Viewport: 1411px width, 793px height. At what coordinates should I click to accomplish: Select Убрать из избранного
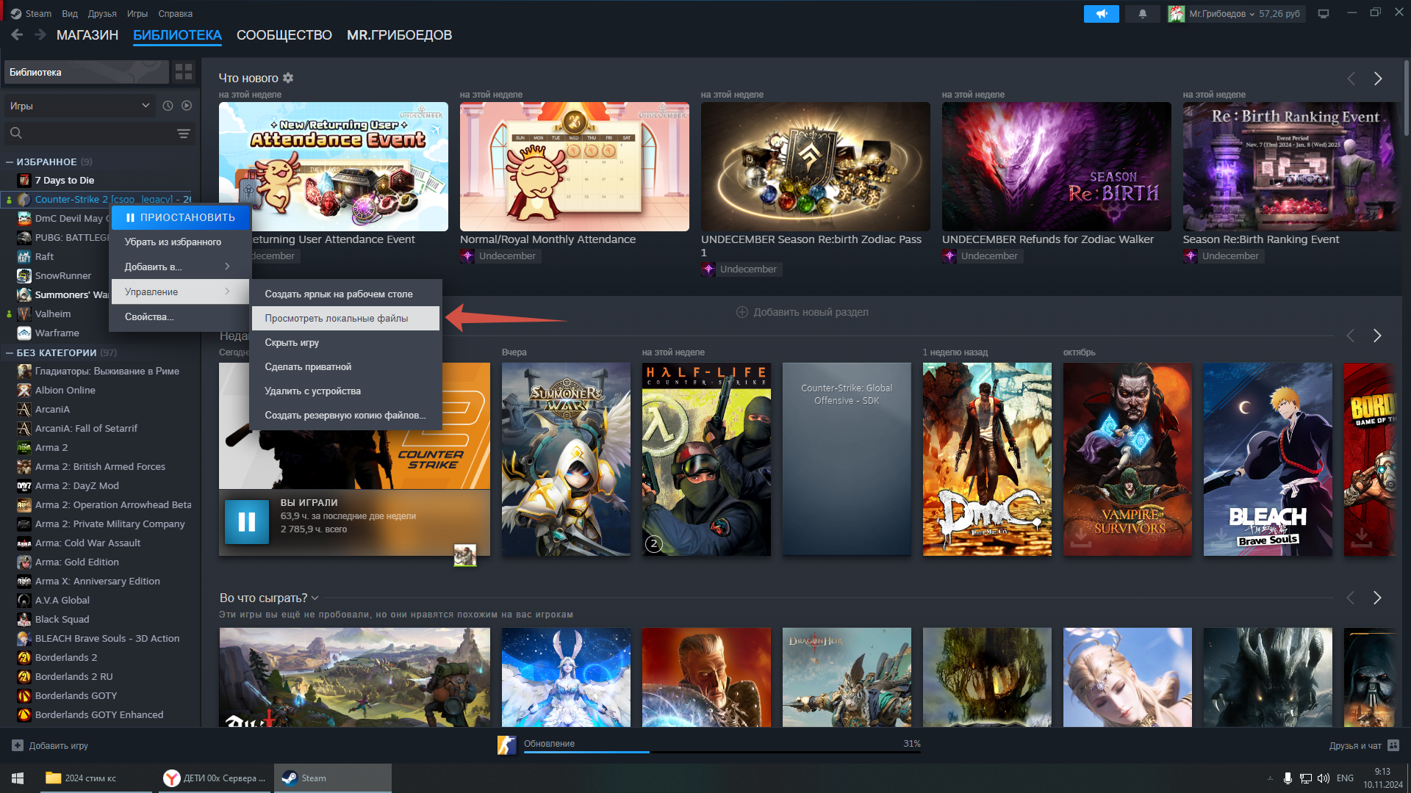(x=180, y=242)
